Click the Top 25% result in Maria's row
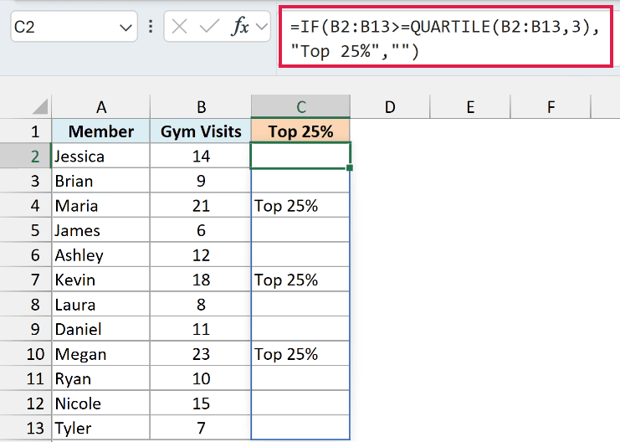620x442 pixels. coord(300,205)
